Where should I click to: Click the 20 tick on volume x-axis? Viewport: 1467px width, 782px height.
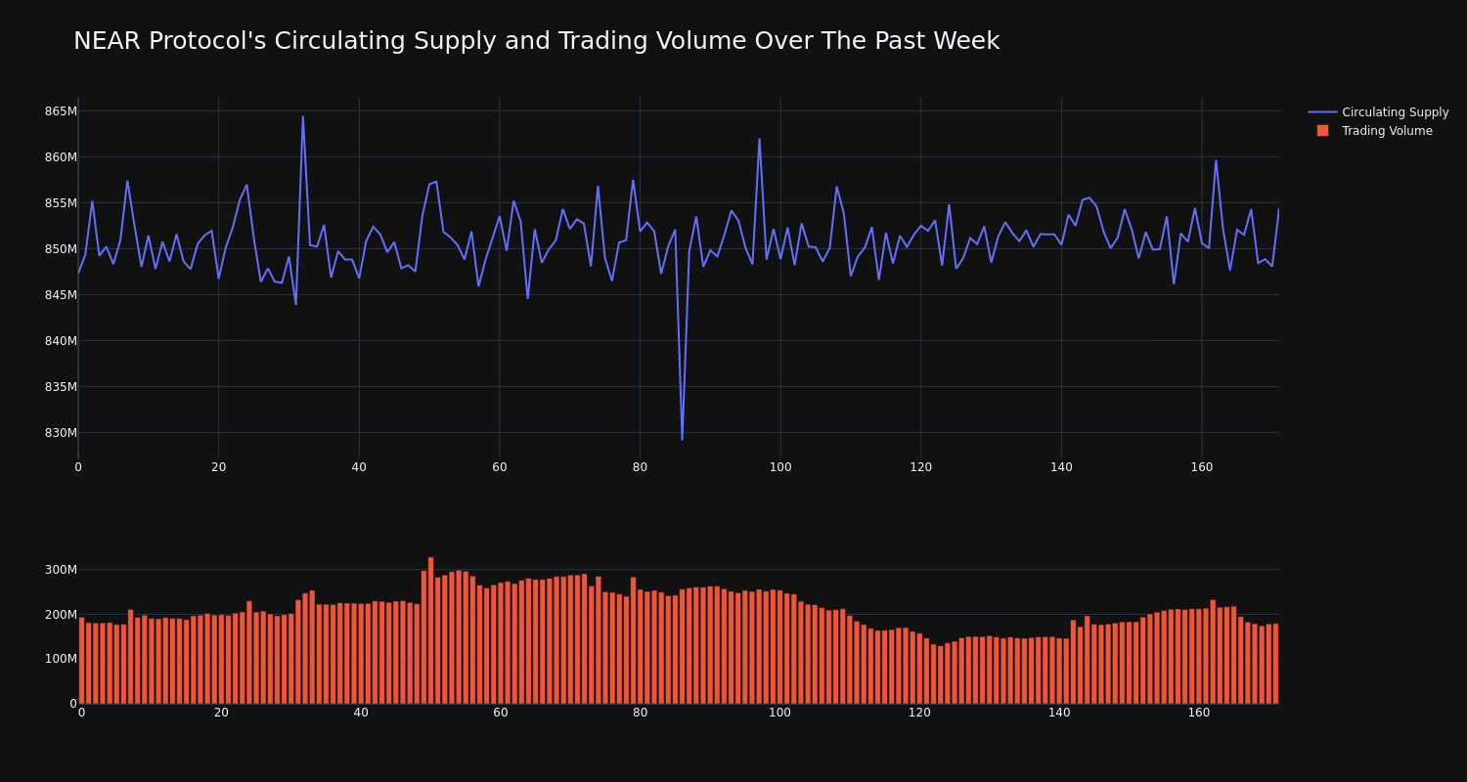pyautogui.click(x=221, y=714)
